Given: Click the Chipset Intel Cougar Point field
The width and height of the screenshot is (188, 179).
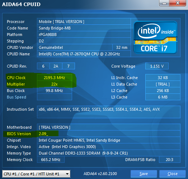Looking at the screenshot, I should 109,140.
